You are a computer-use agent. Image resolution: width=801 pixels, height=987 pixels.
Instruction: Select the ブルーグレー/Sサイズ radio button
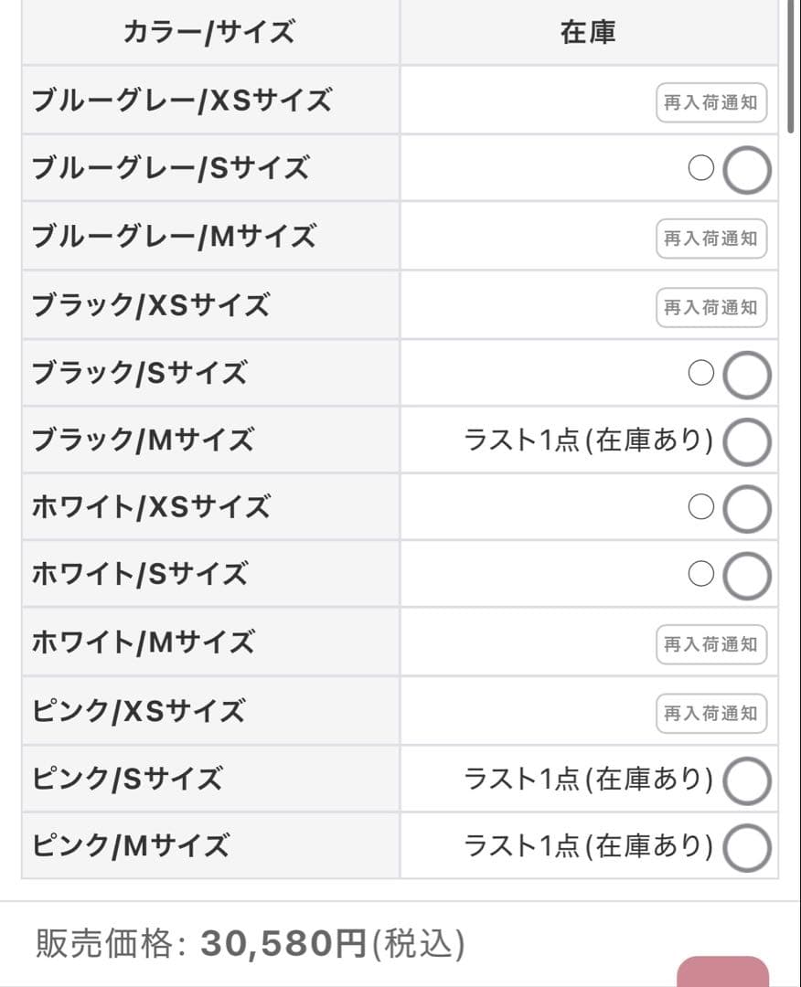click(747, 170)
